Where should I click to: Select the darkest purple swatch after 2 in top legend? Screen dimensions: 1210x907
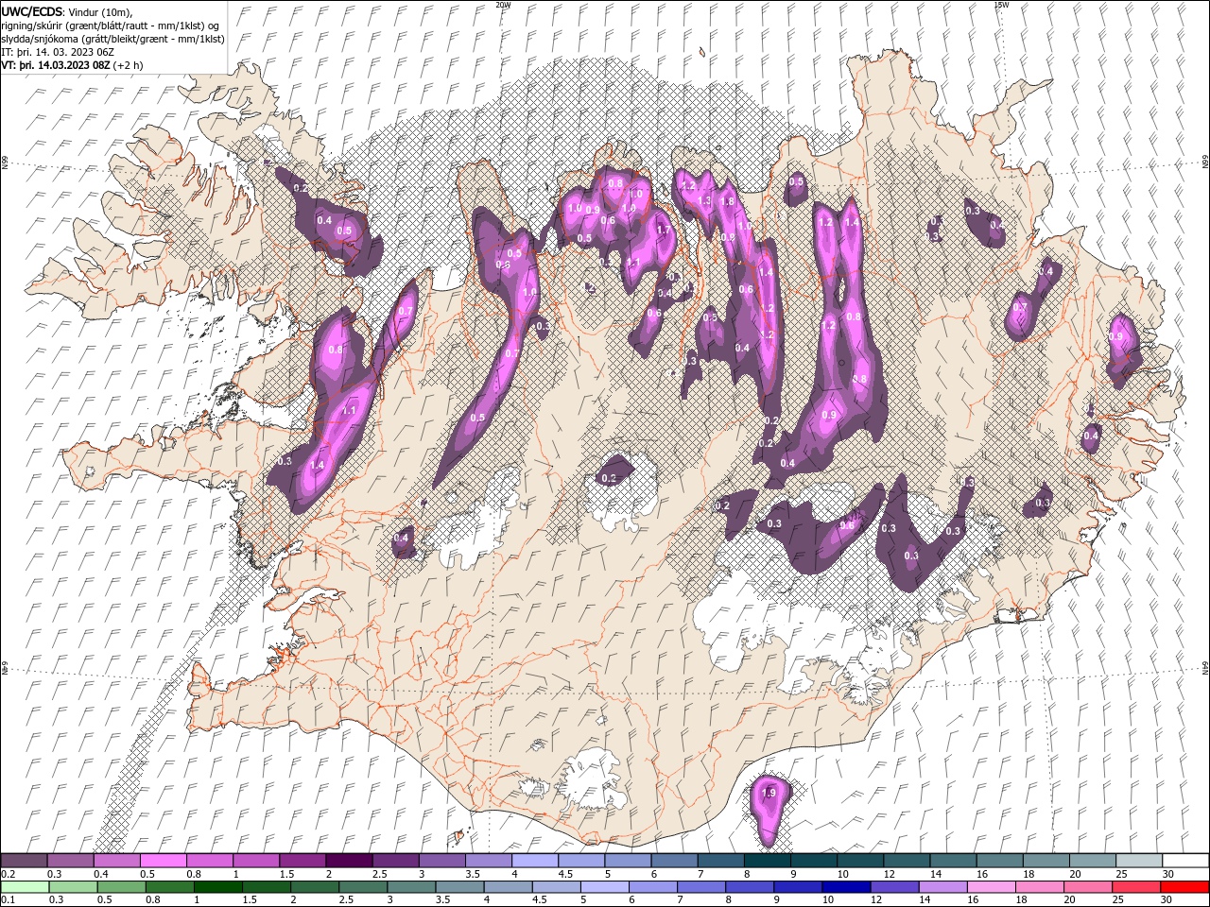tap(349, 860)
